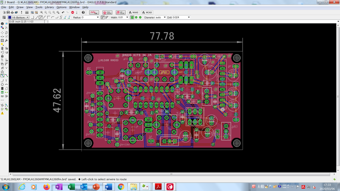Click the Info tool in the left toolbar
The height and width of the screenshot is (191, 340).
(2, 24)
